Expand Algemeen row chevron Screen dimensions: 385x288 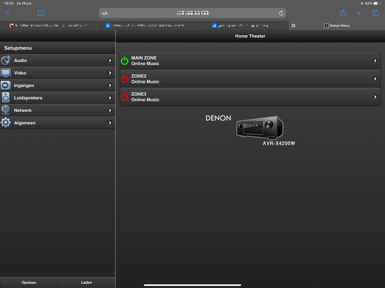[110, 123]
